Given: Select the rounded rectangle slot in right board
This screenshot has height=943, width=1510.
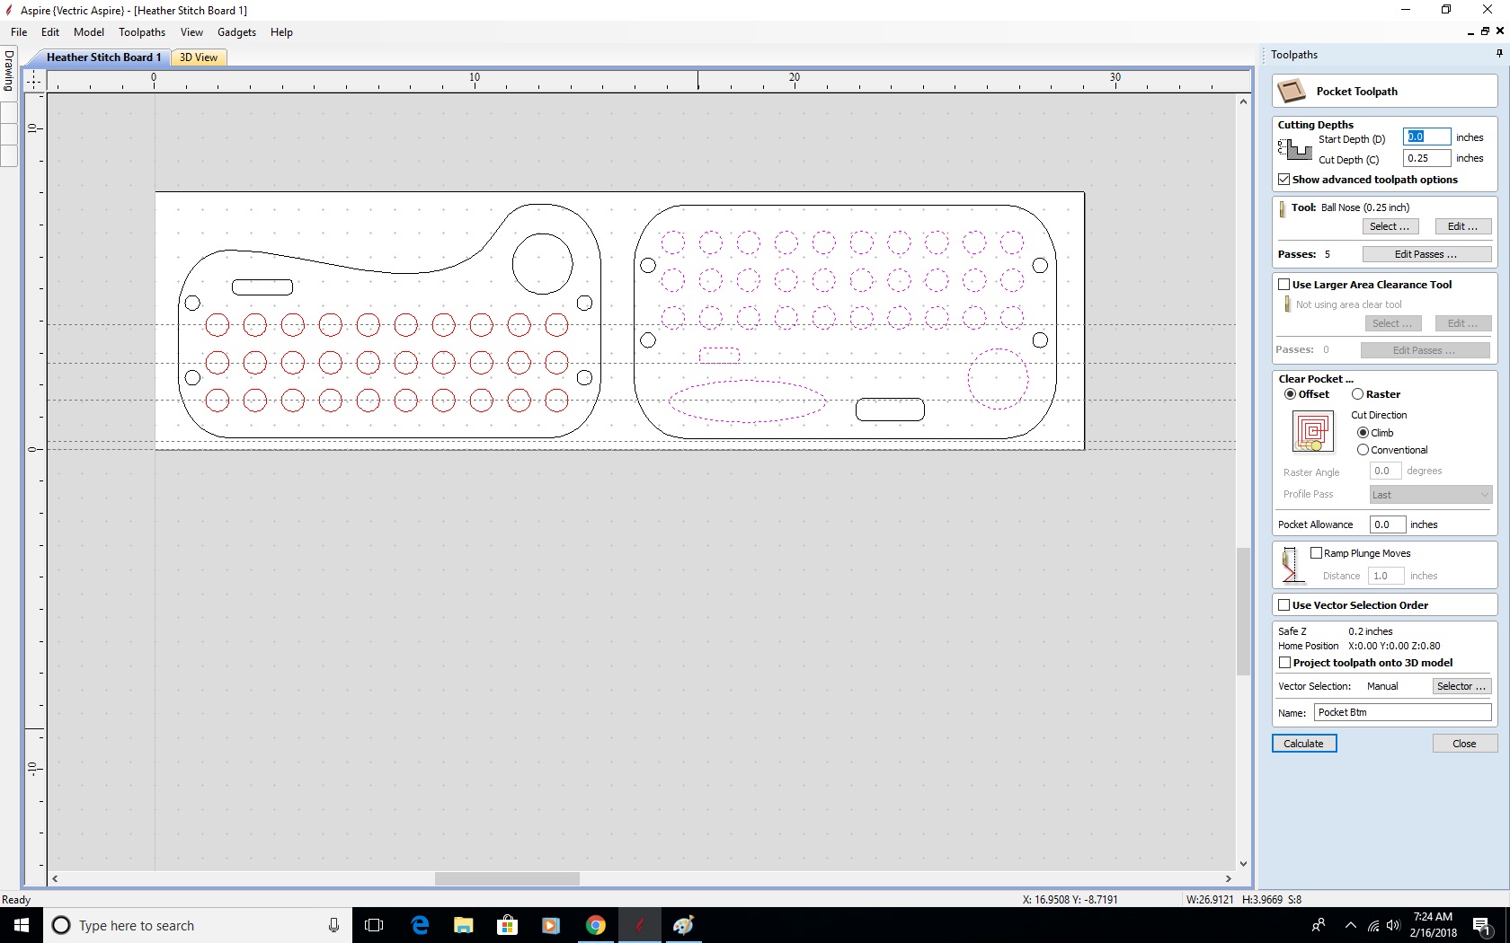Looking at the screenshot, I should (x=890, y=410).
